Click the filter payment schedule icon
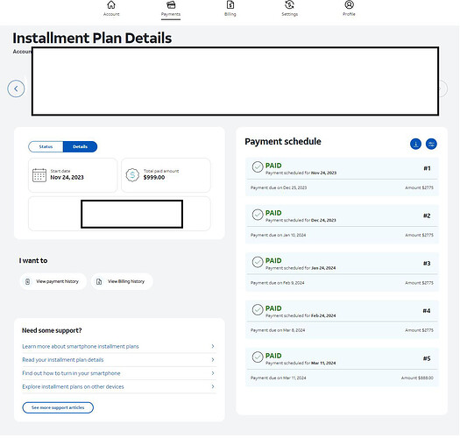Image resolution: width=460 pixels, height=438 pixels. tap(431, 144)
